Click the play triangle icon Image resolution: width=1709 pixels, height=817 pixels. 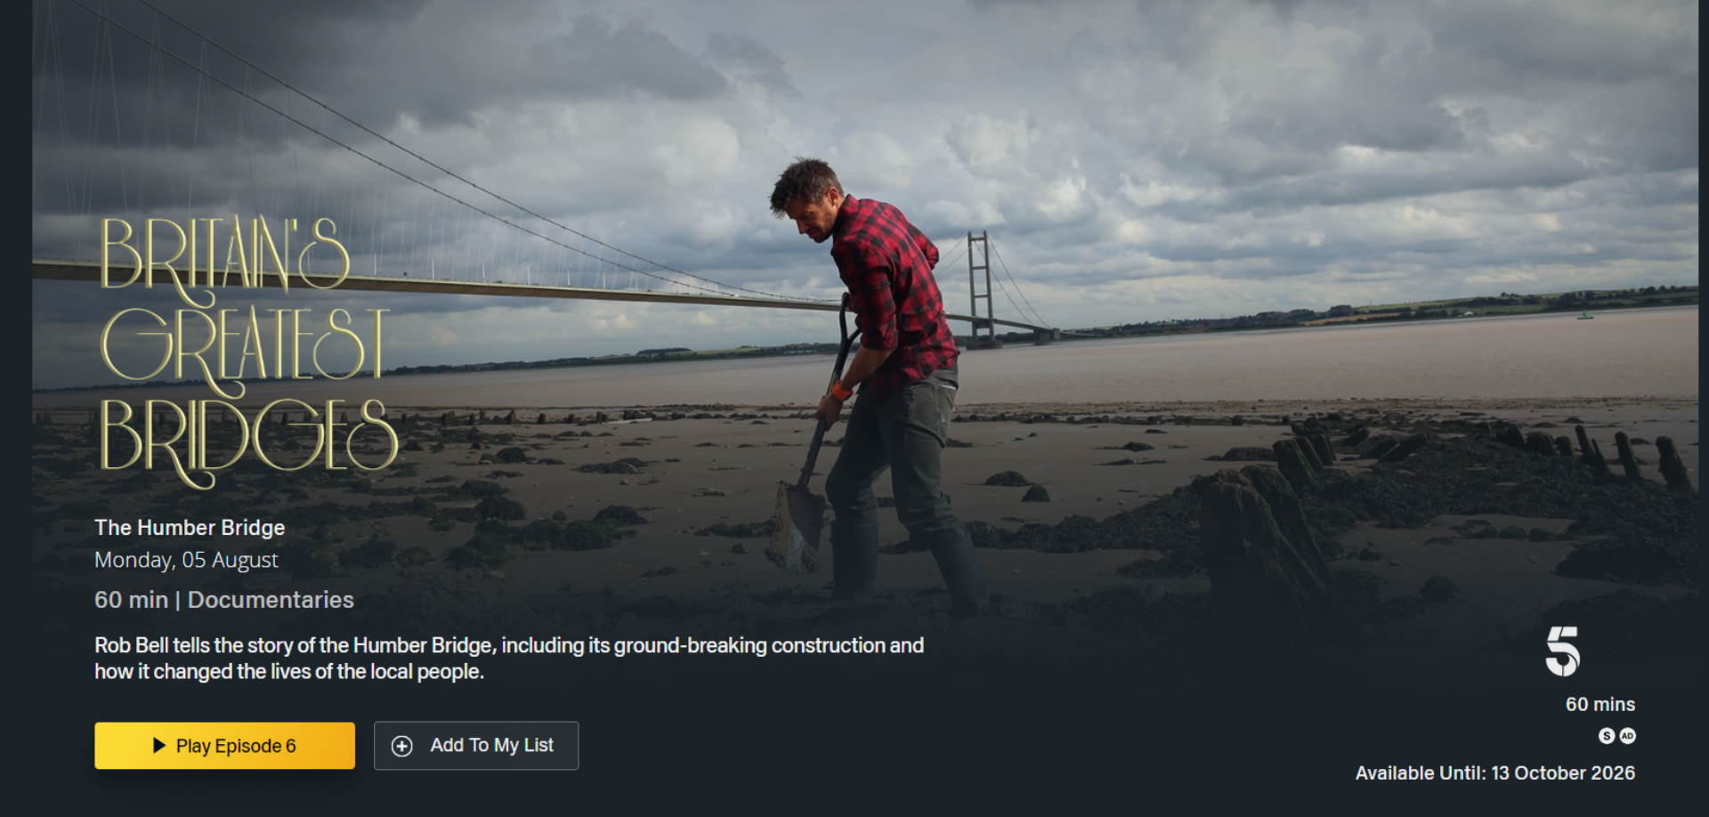pyautogui.click(x=159, y=745)
